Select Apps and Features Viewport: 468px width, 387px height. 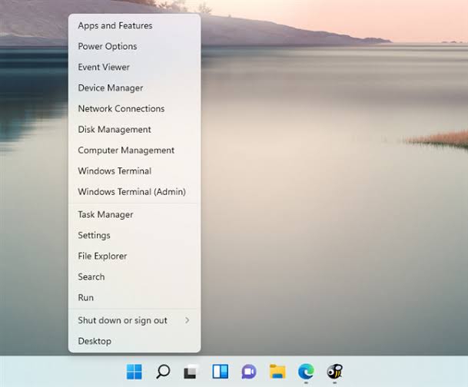[x=134, y=25]
